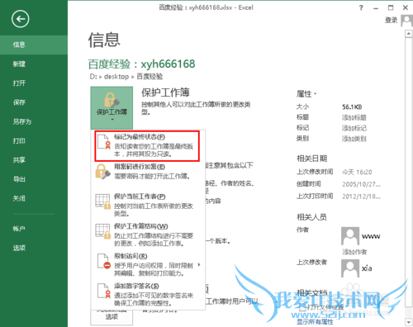Click file path D: » desktop » 百度经验
Viewport: 413px width, 327px height.
coord(126,77)
